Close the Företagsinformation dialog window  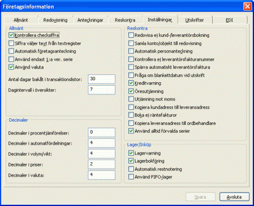point(248,6)
